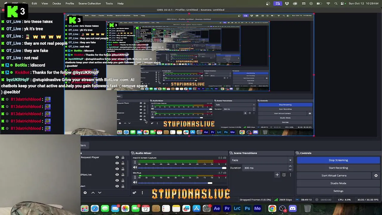The width and height of the screenshot is (382, 215).
Task: Open the Profile menu
Action: 70,4
